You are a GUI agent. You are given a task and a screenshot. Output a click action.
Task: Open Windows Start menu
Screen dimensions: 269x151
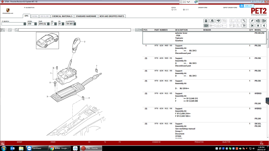tap(4, 148)
